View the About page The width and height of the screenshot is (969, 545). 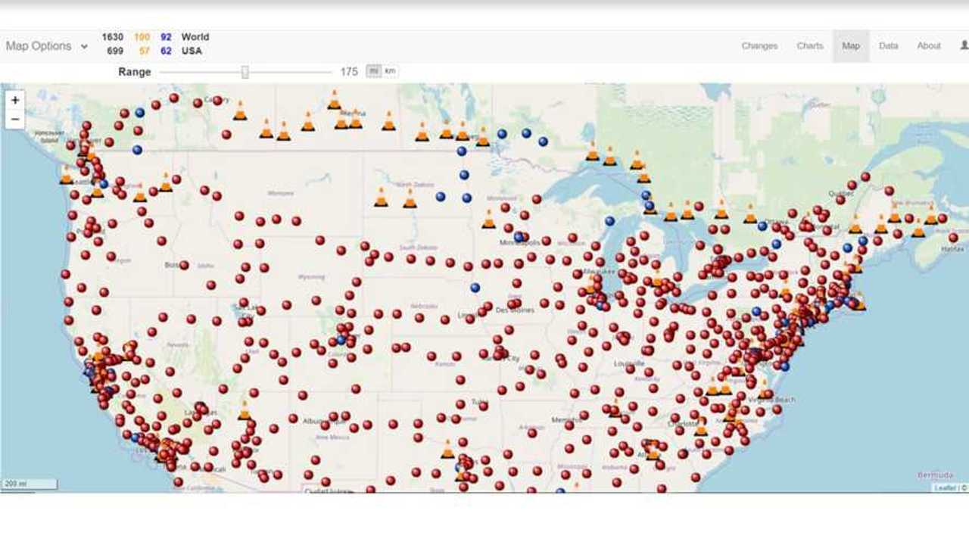coord(929,45)
